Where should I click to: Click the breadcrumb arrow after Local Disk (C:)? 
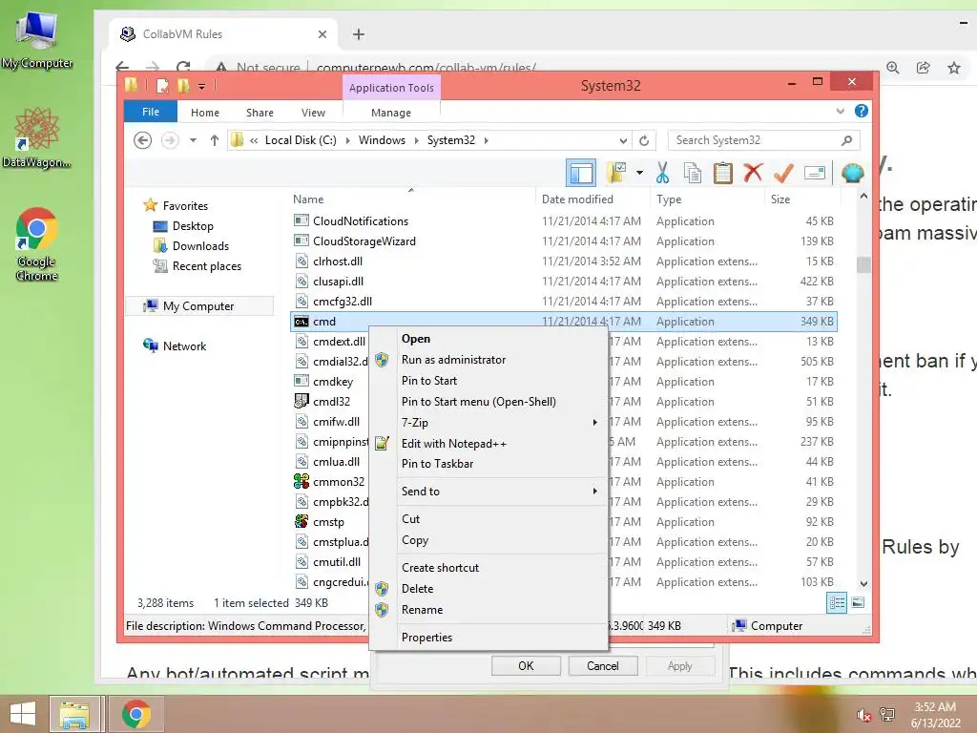(x=347, y=140)
